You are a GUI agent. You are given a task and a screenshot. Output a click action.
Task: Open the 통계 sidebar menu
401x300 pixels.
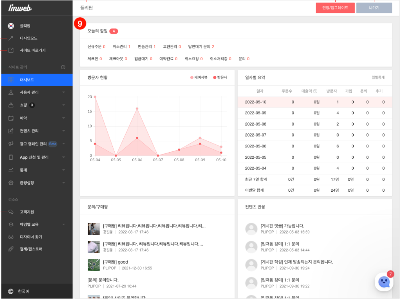(37, 171)
